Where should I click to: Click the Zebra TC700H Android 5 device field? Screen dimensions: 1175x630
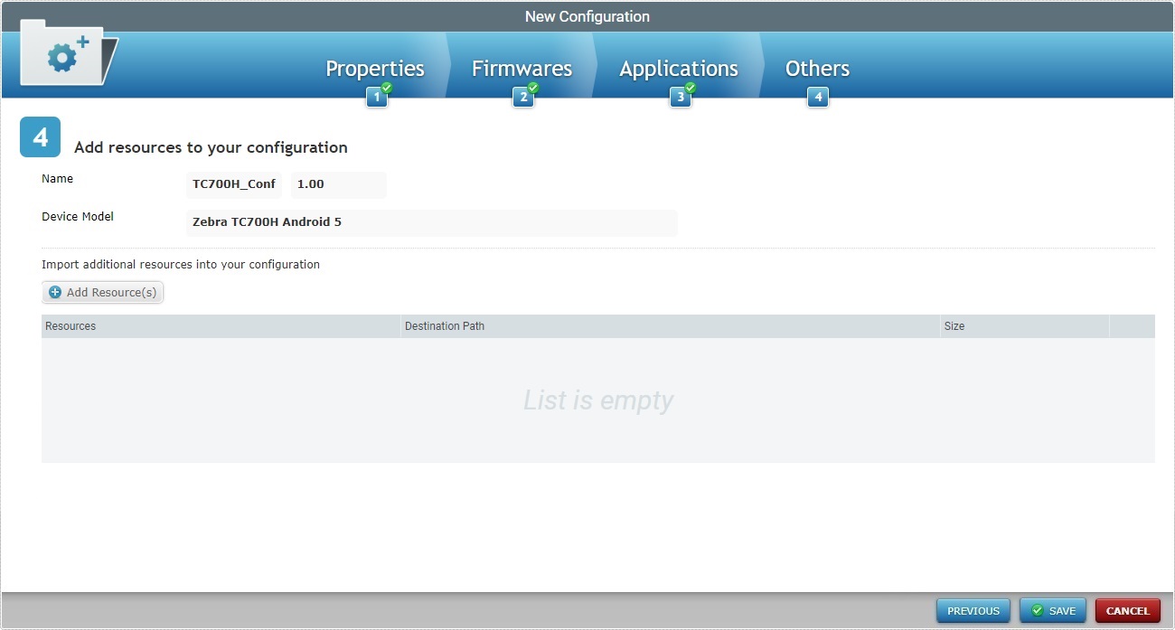(x=431, y=222)
